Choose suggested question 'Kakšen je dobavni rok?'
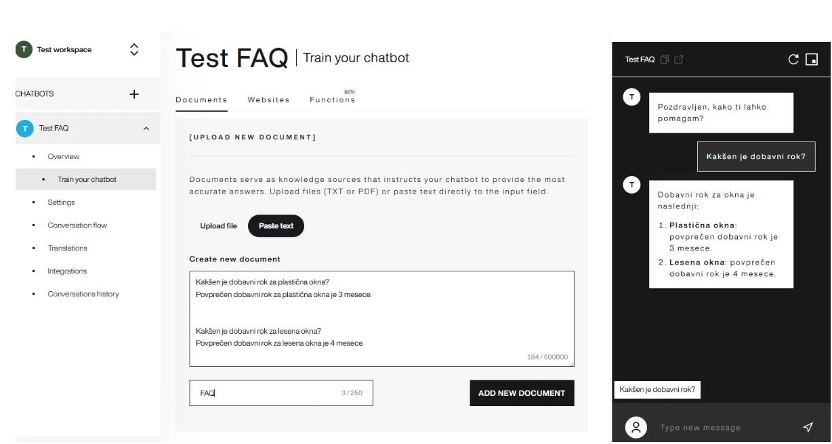Screen dimensions: 832x444 (657, 390)
